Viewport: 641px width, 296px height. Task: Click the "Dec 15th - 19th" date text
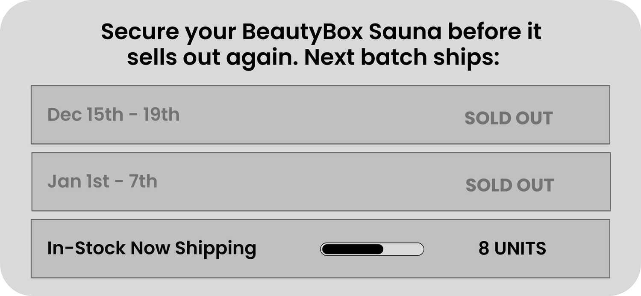pyautogui.click(x=113, y=115)
